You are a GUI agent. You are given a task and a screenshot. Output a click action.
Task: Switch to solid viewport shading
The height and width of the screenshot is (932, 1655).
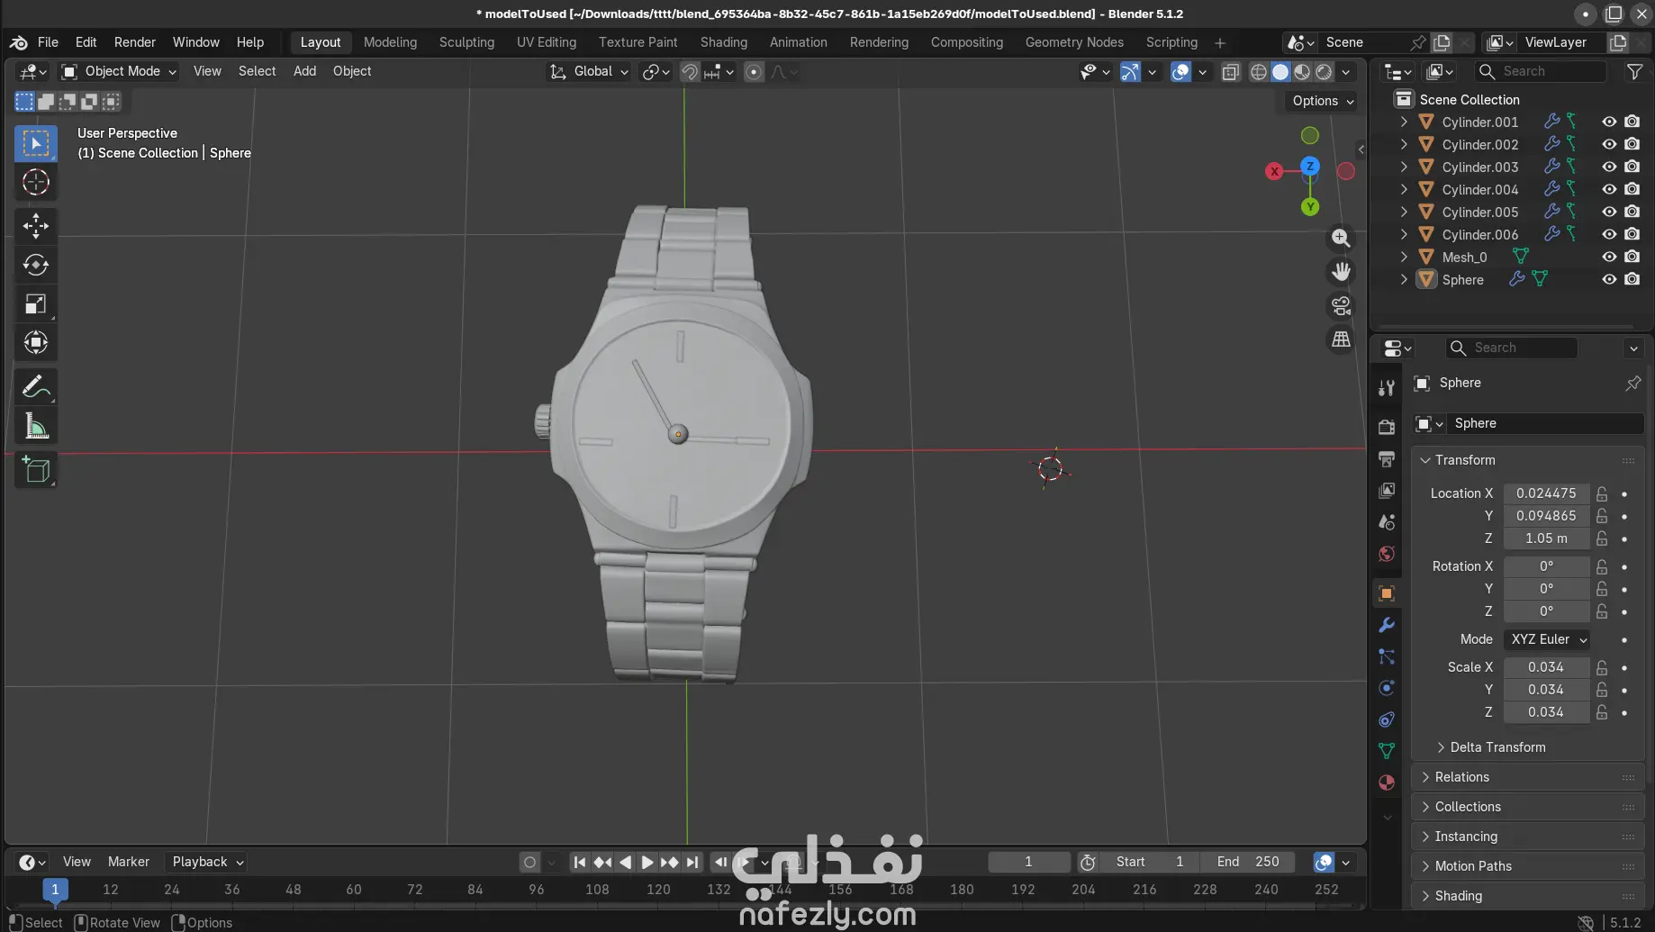tap(1280, 72)
